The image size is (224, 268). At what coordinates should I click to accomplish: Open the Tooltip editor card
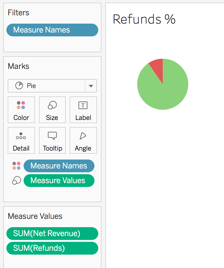[52, 141]
